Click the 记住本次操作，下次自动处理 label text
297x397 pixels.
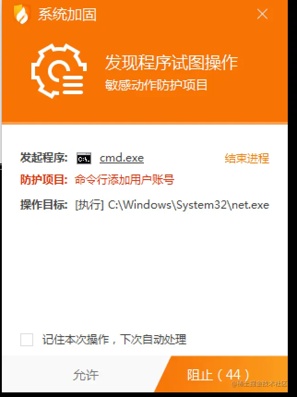(114, 339)
